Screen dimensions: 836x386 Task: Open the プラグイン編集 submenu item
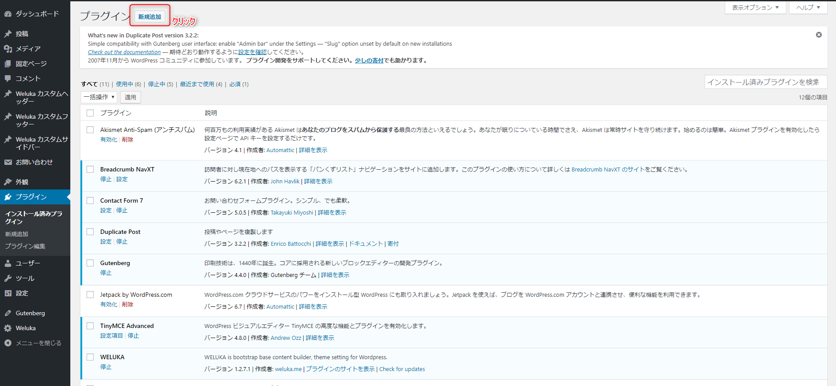tap(25, 246)
